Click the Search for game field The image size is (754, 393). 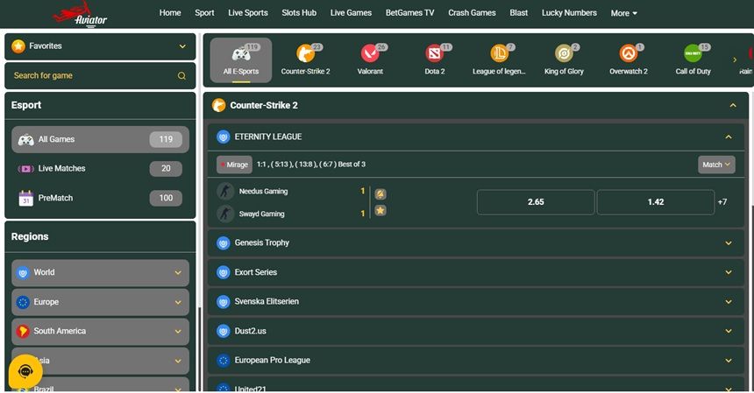[92, 76]
